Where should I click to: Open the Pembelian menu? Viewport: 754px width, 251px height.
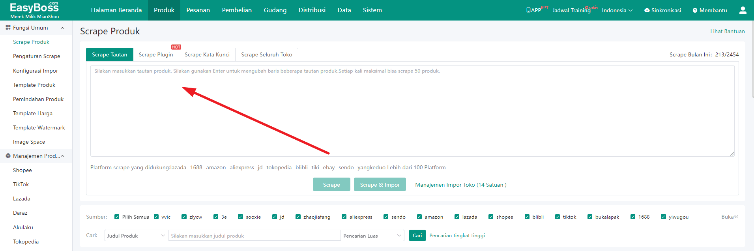(x=237, y=10)
